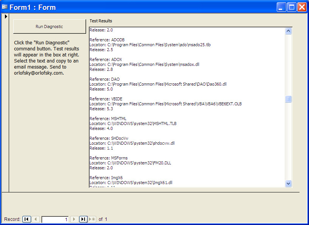Click the 'Release: 2.5' line

pos(101,50)
